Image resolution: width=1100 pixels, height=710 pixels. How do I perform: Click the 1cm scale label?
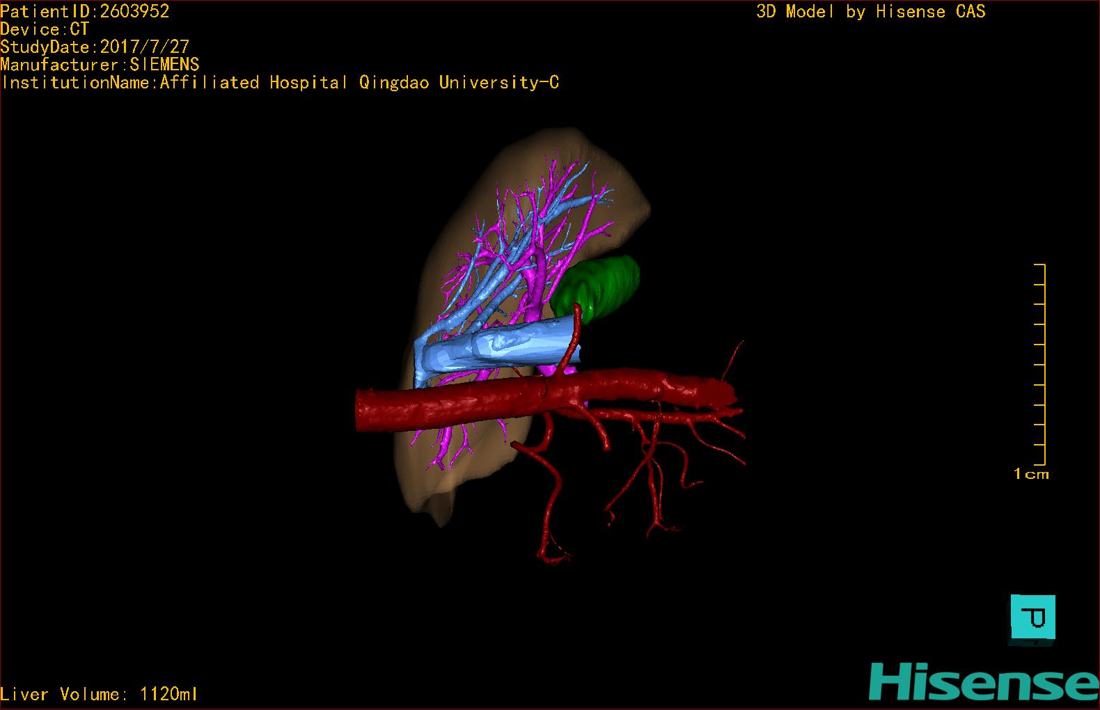coord(1031,474)
